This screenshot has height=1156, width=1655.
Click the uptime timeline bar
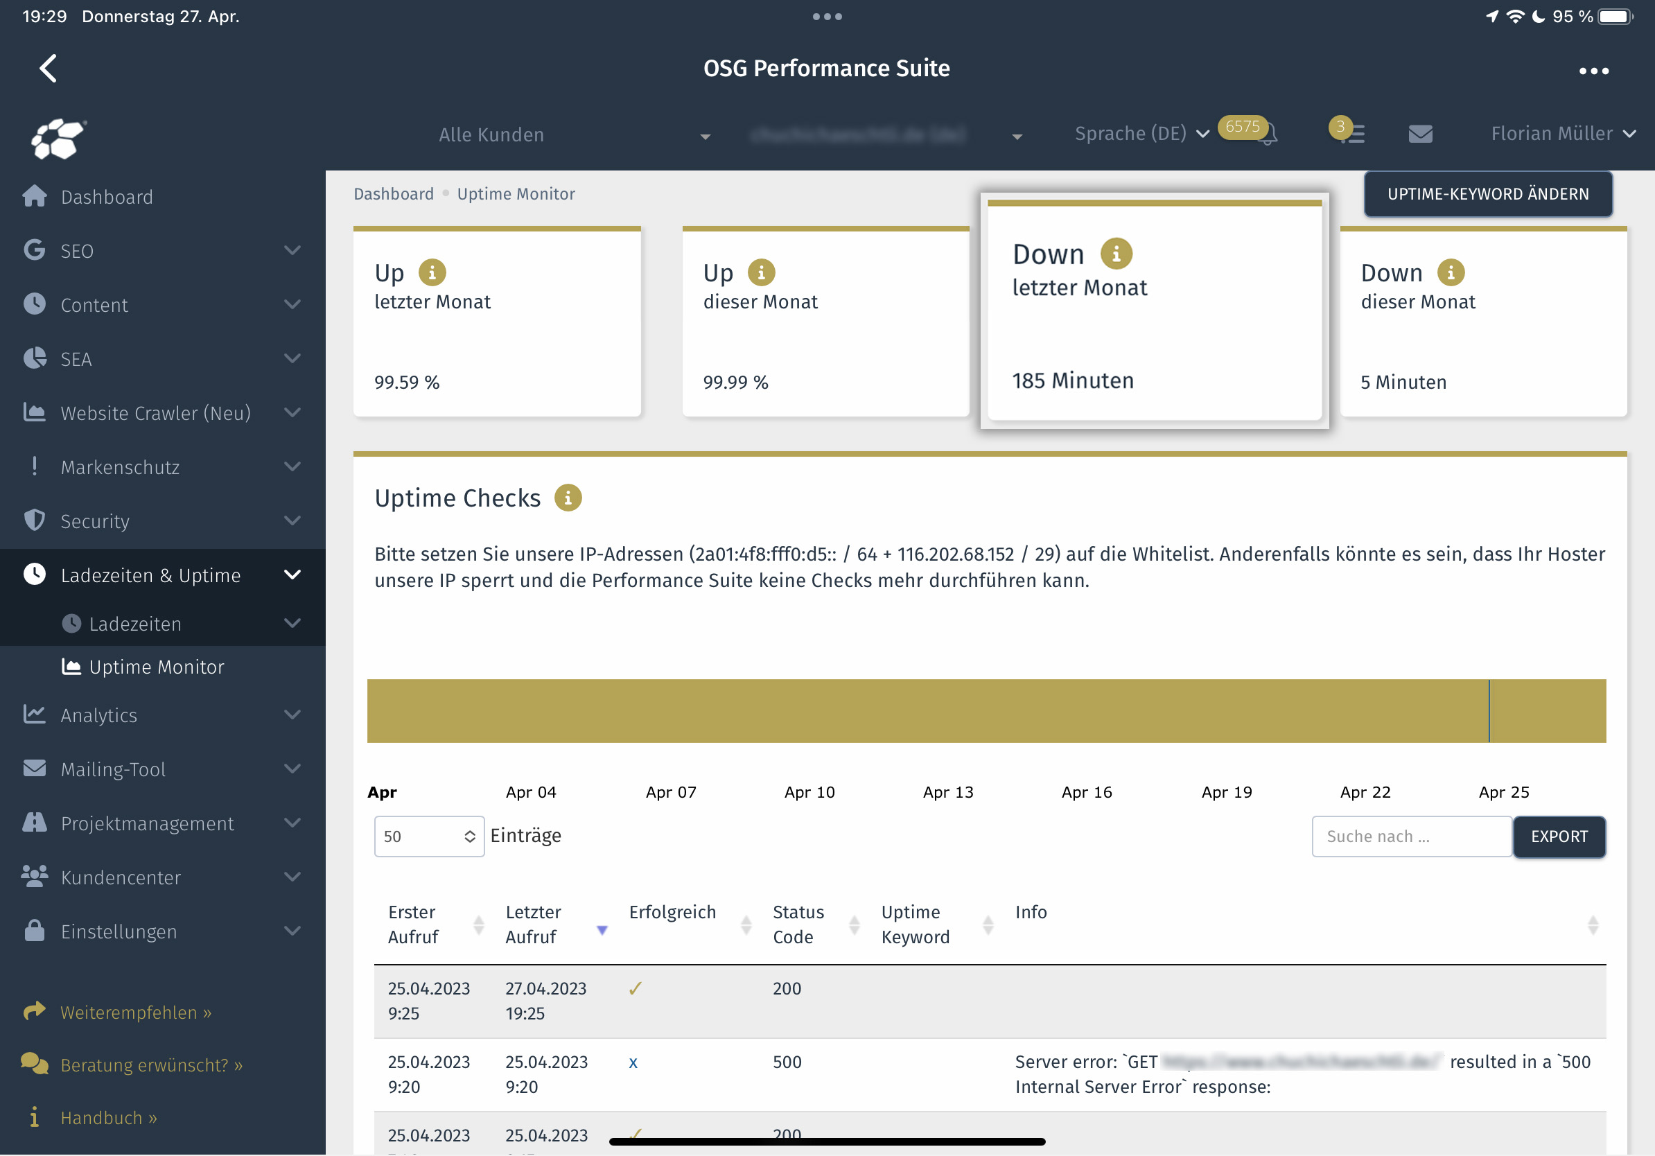click(986, 710)
